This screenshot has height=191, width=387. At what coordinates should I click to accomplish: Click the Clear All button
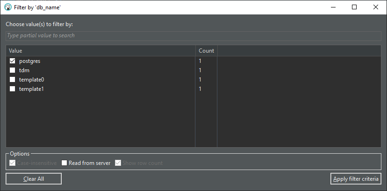[34, 179]
